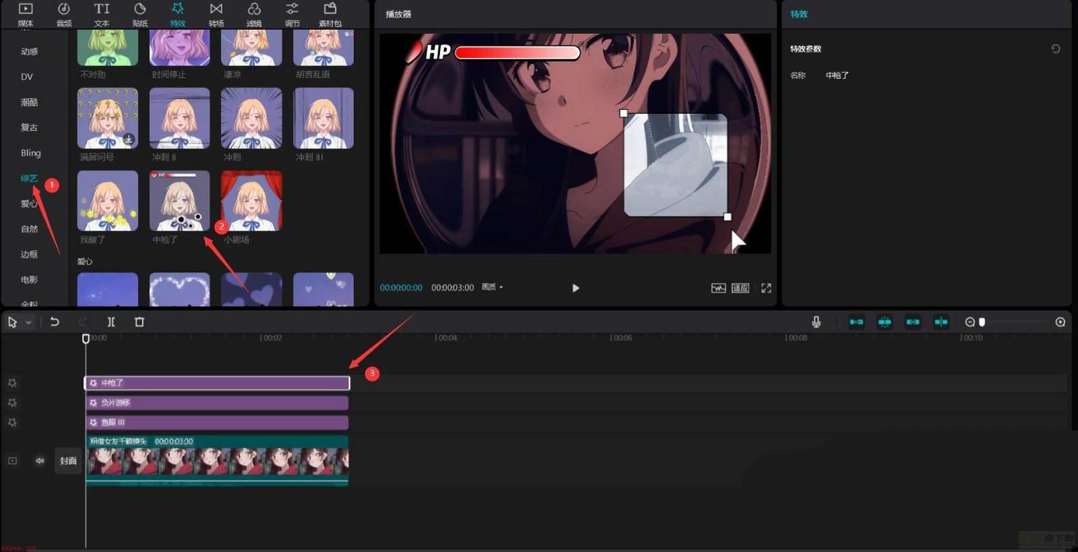Click the 封面 cover button
This screenshot has width=1078, height=552.
click(68, 461)
